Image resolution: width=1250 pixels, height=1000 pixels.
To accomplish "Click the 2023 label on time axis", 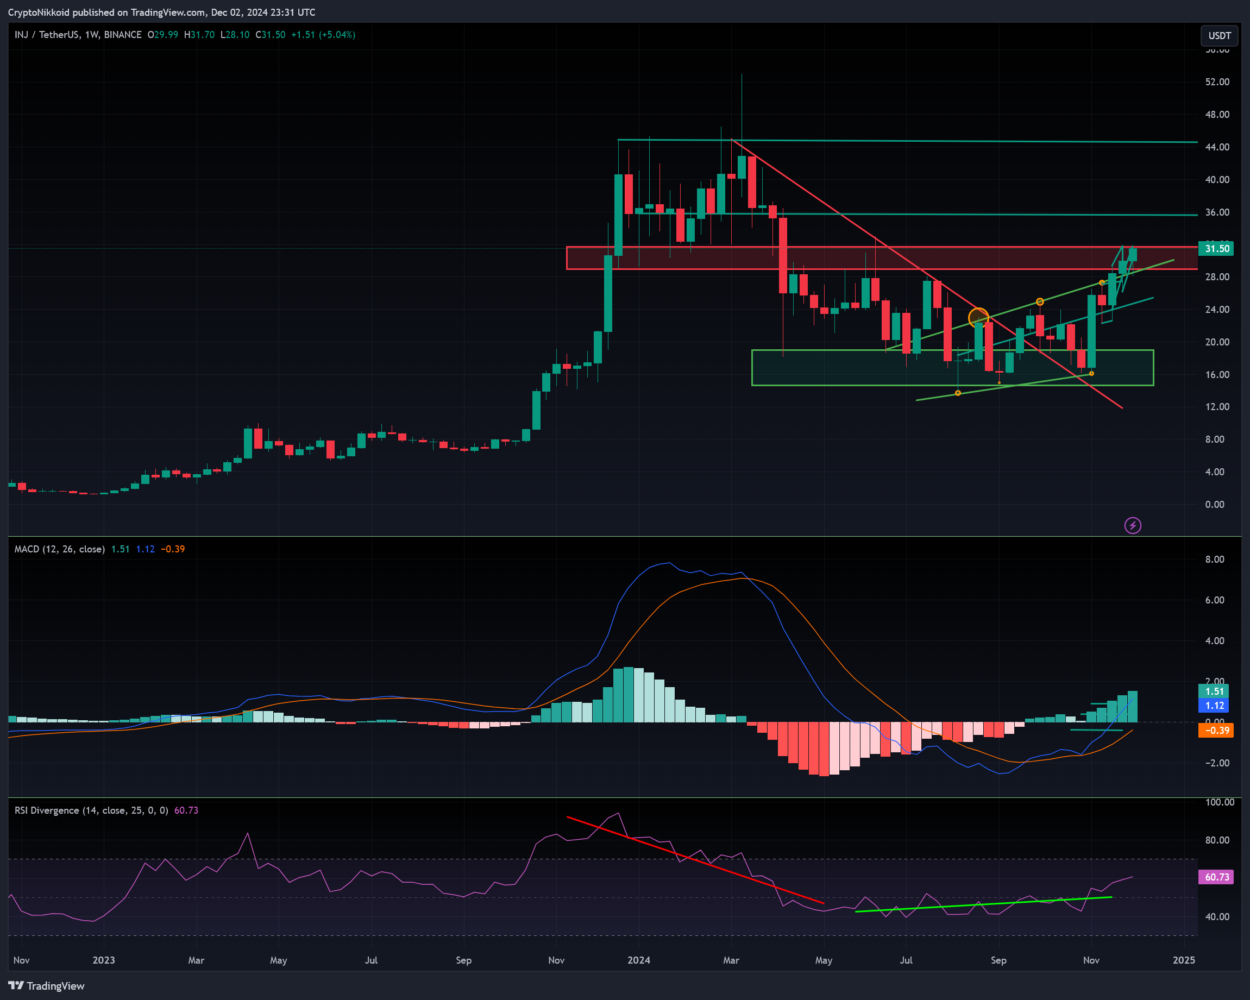I will point(104,960).
